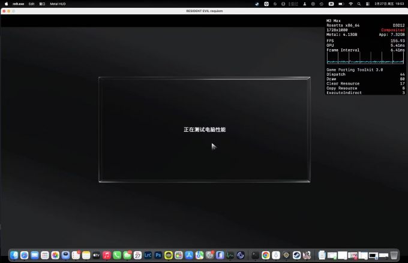Open the Apple TV app in the dock
Screen dimensions: 408x263
96,255
